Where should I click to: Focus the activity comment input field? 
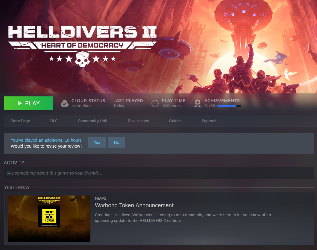coord(159,173)
